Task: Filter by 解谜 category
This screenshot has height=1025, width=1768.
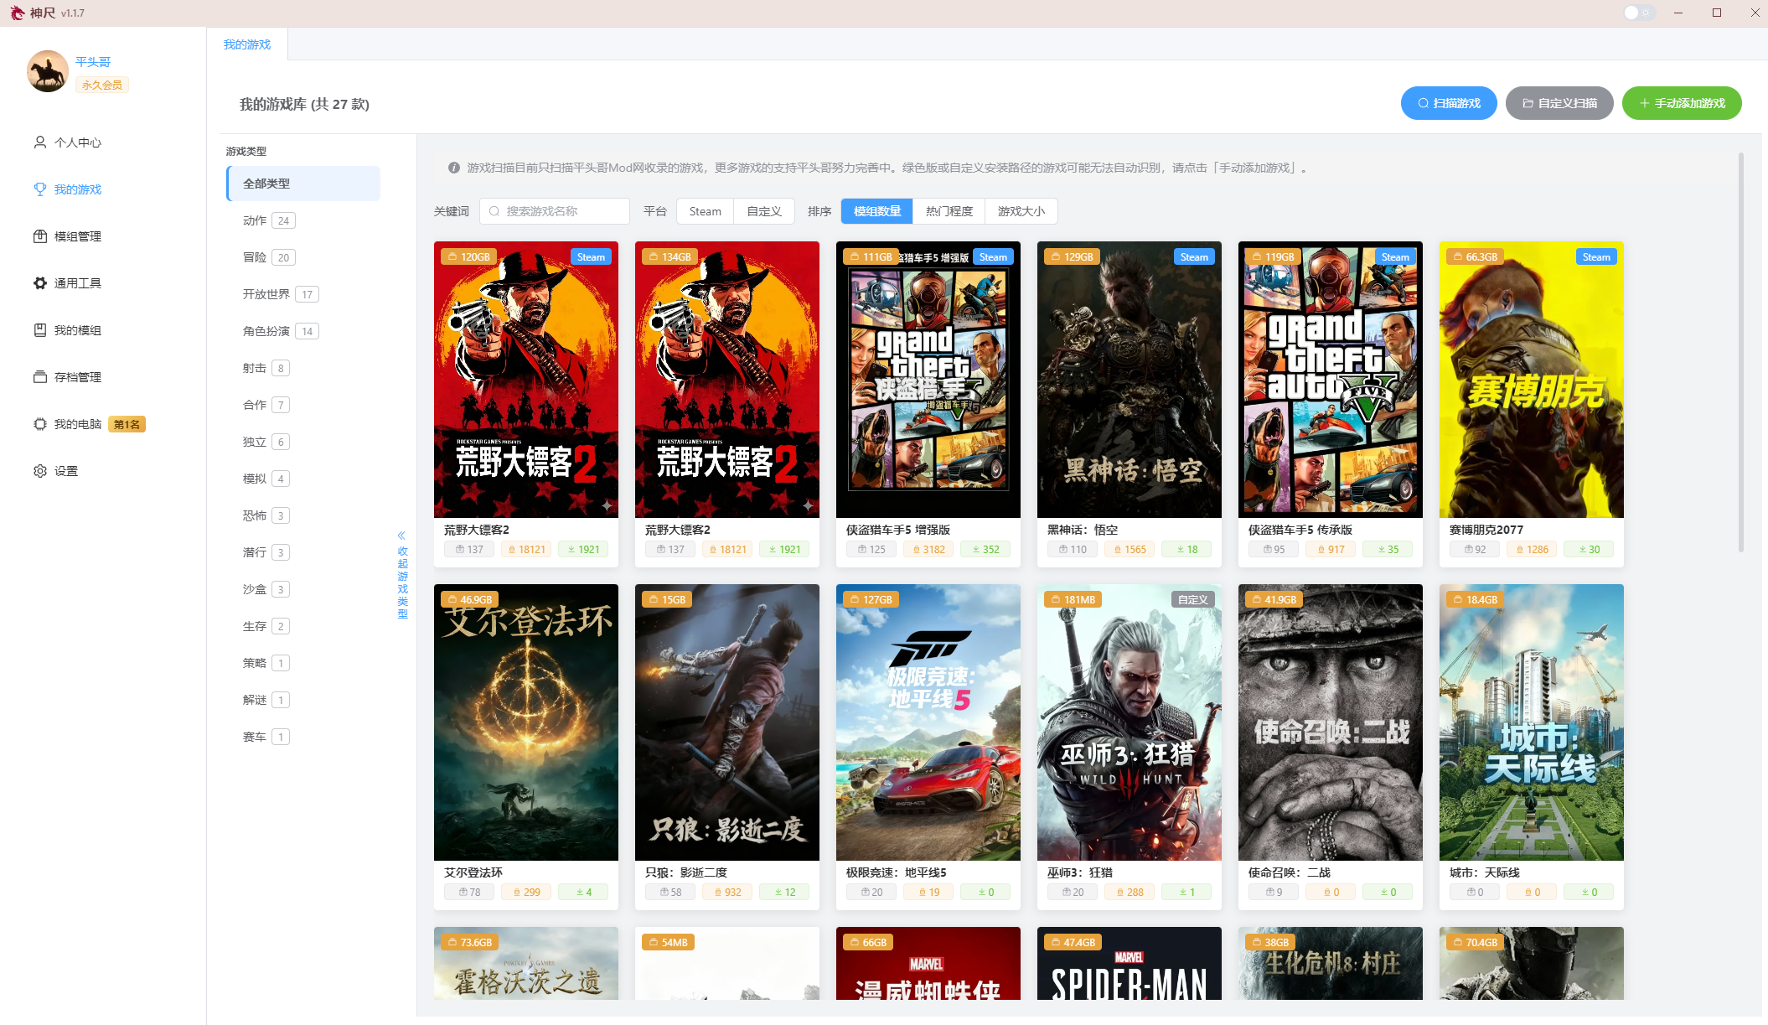Action: 266,700
